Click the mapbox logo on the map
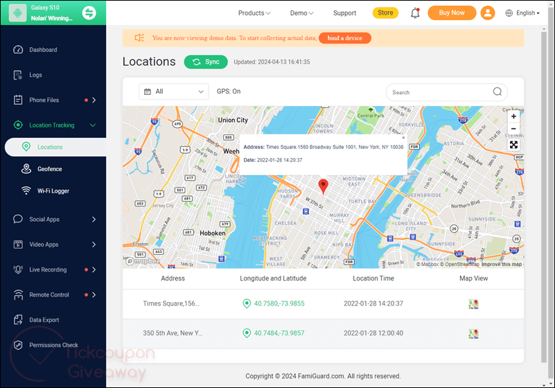Screen dimensions: 555x388 (143, 261)
